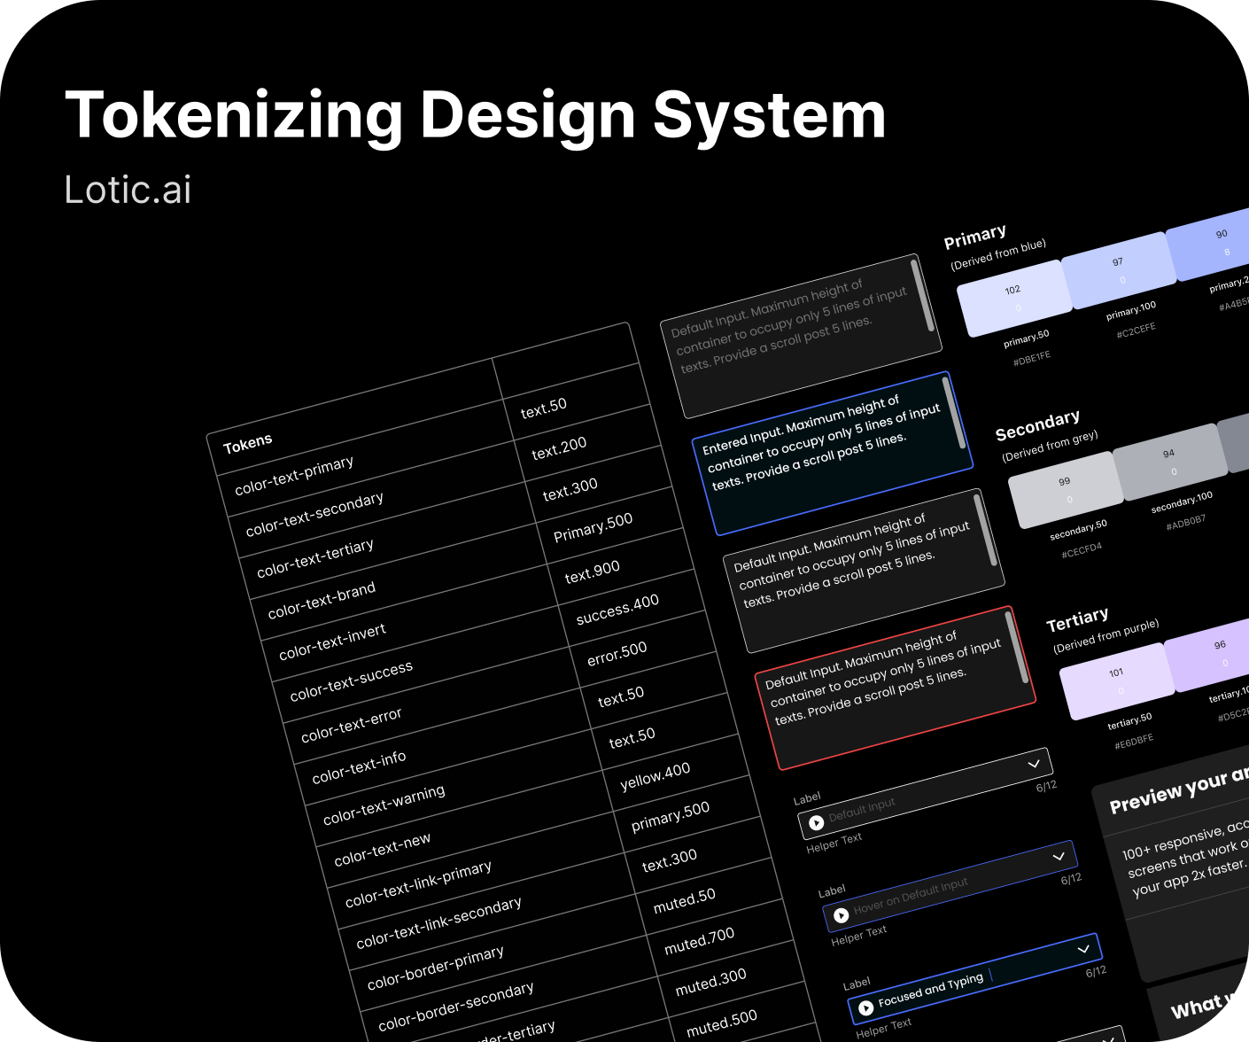
Task: Click the muted.500 value cell
Action: [744, 1016]
